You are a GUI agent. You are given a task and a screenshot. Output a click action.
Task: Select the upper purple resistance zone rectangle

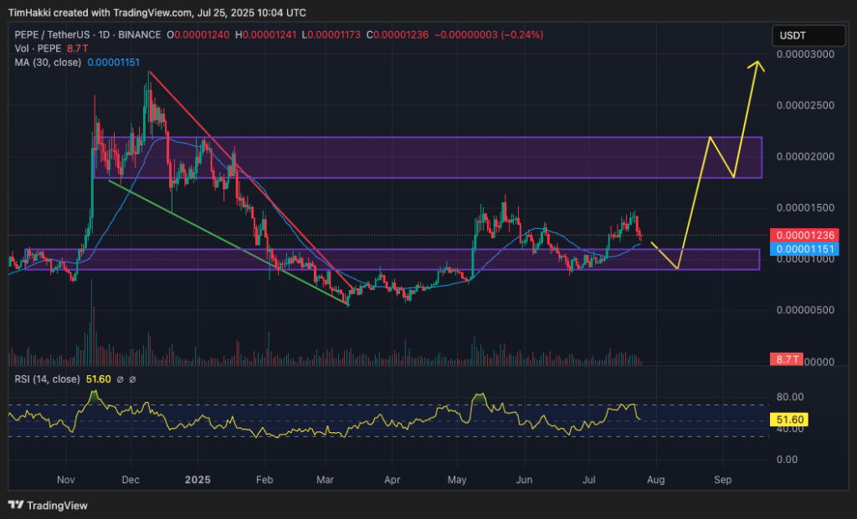click(x=427, y=157)
